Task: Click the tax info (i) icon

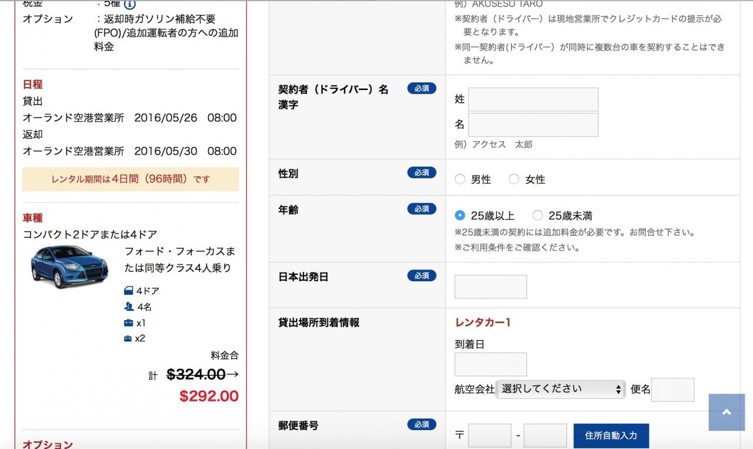Action: tap(129, 4)
